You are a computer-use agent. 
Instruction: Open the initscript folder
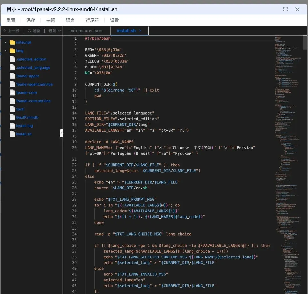tap(24, 42)
